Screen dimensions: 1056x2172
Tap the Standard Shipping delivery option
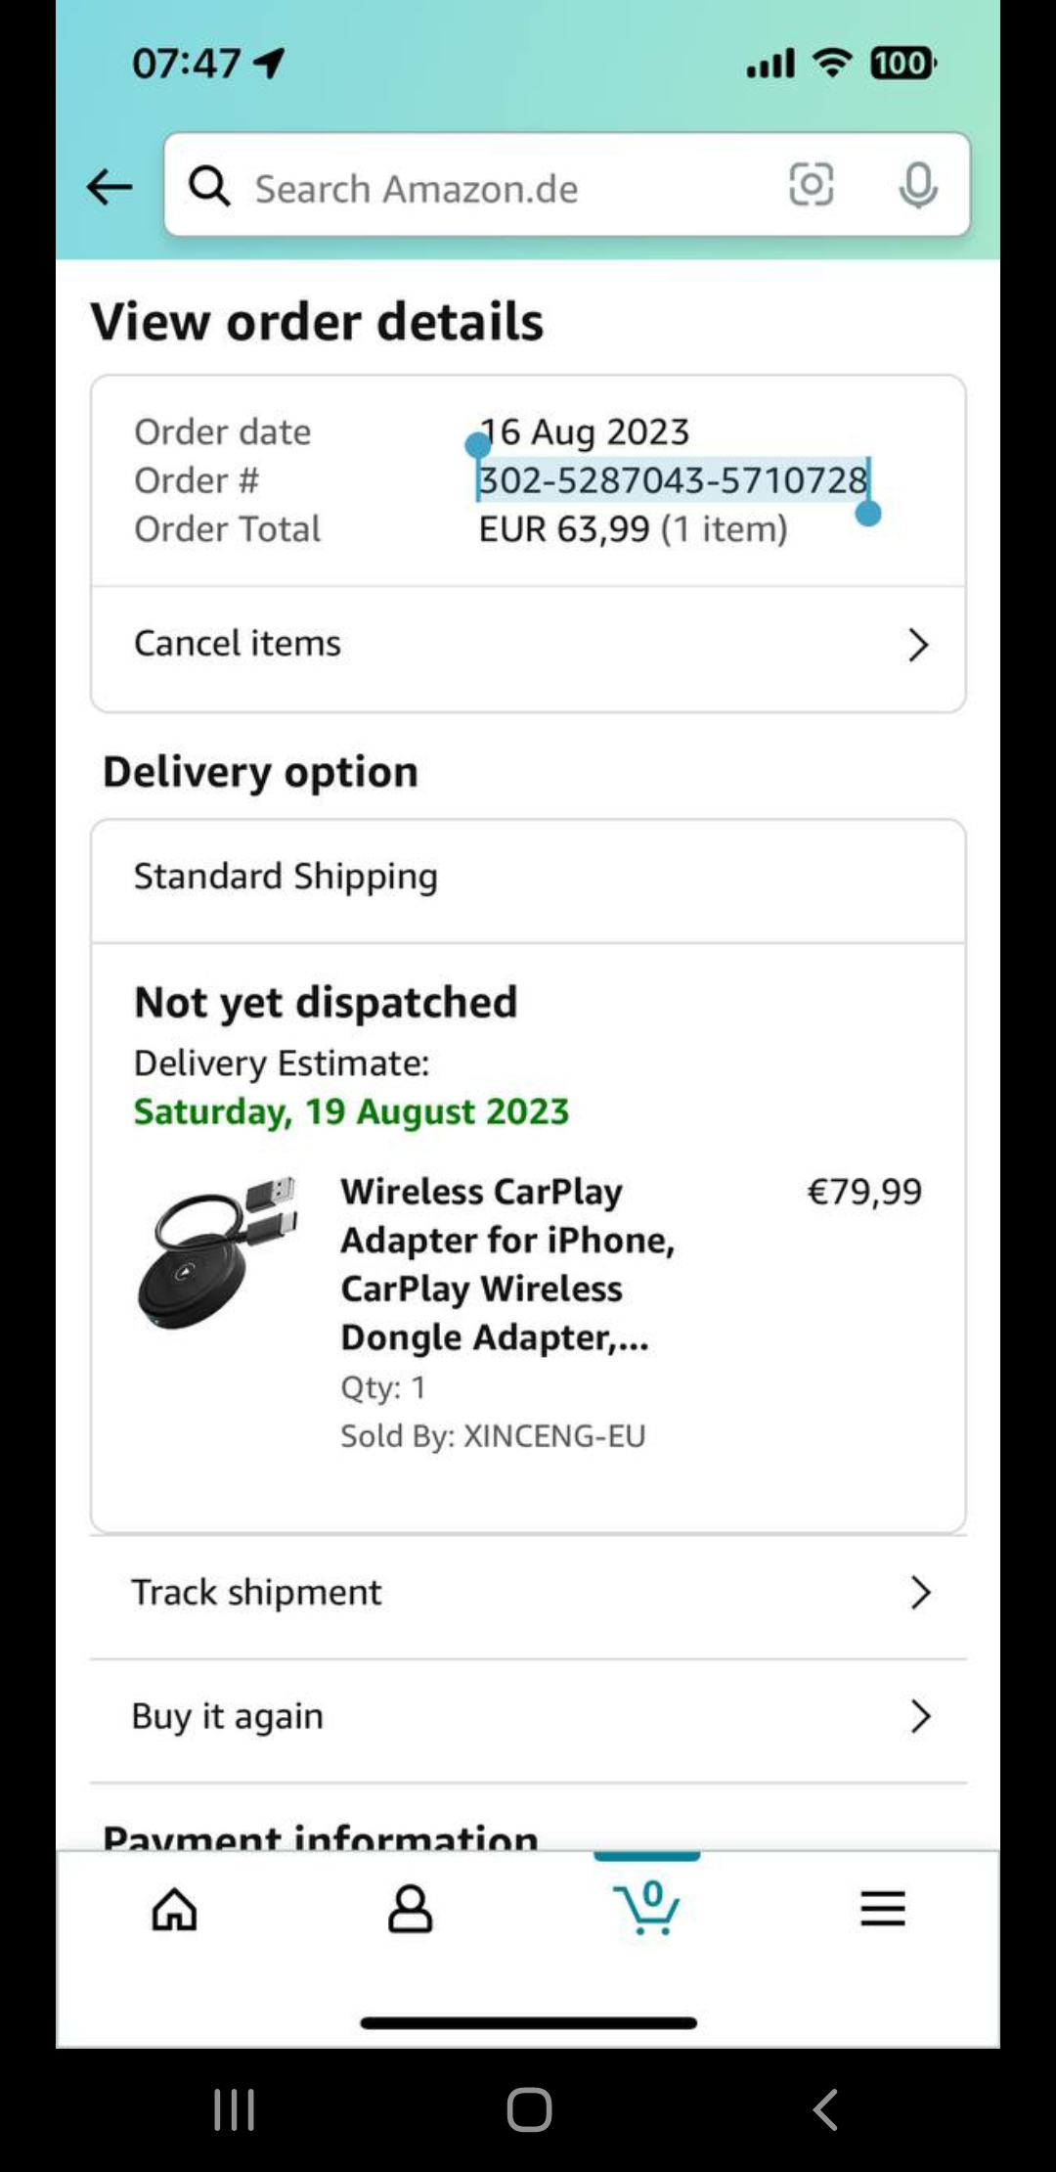coord(286,877)
